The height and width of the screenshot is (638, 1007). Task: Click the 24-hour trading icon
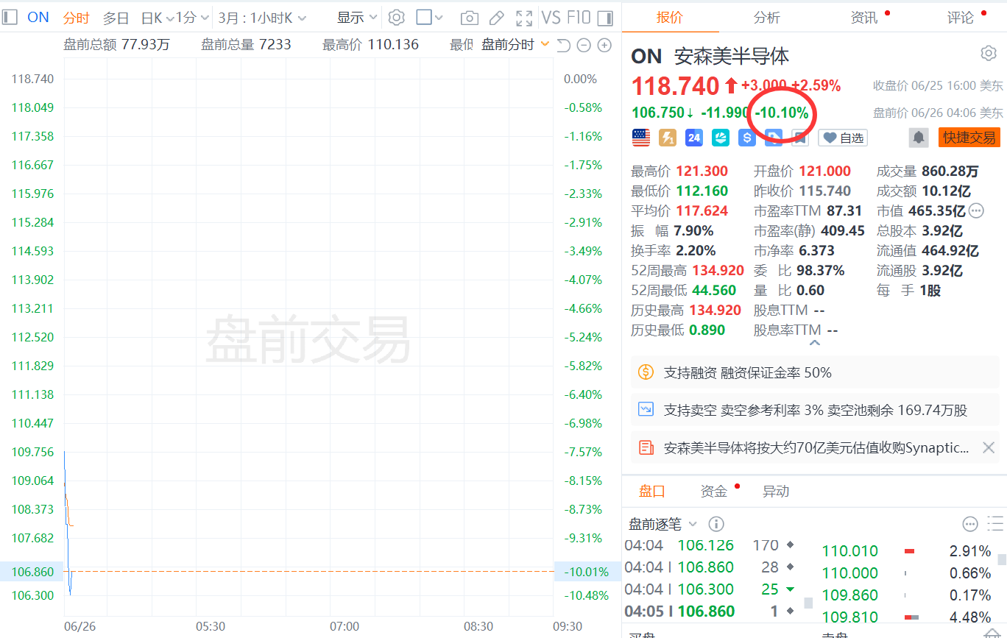(x=694, y=137)
